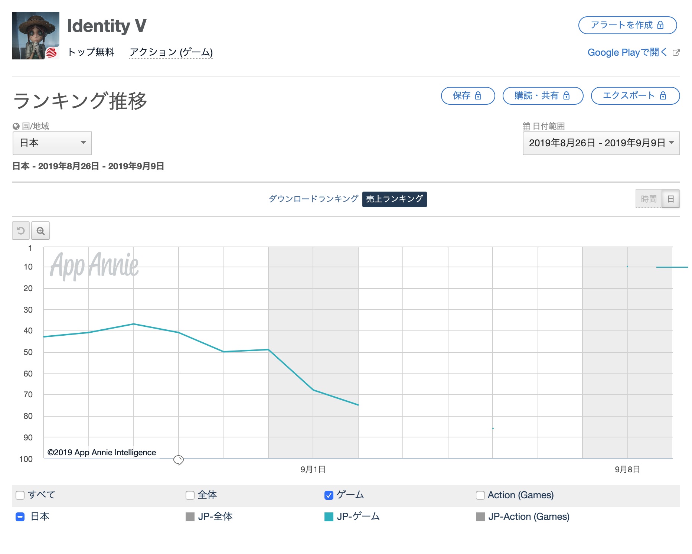
Task: Export data with エクスポート button
Action: point(635,96)
